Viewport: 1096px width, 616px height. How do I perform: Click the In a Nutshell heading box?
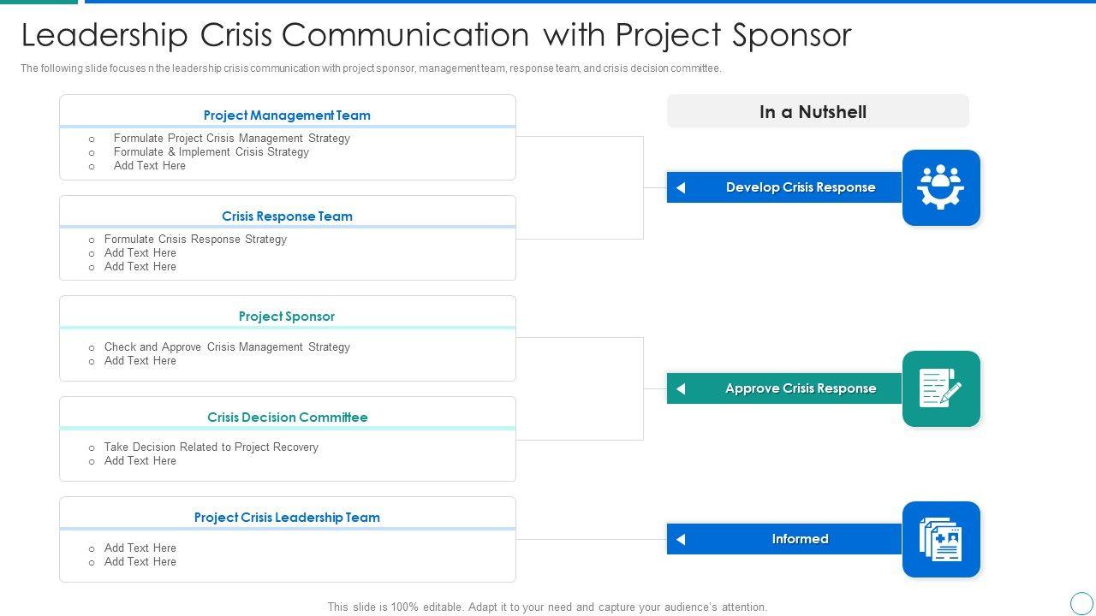(817, 112)
